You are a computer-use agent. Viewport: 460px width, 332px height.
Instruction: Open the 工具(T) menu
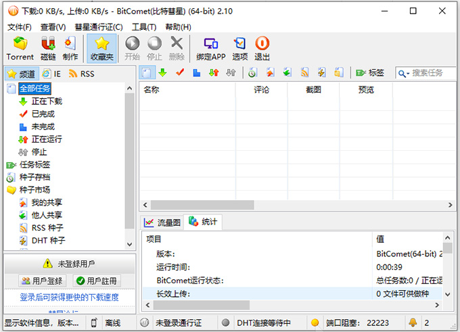pos(144,27)
